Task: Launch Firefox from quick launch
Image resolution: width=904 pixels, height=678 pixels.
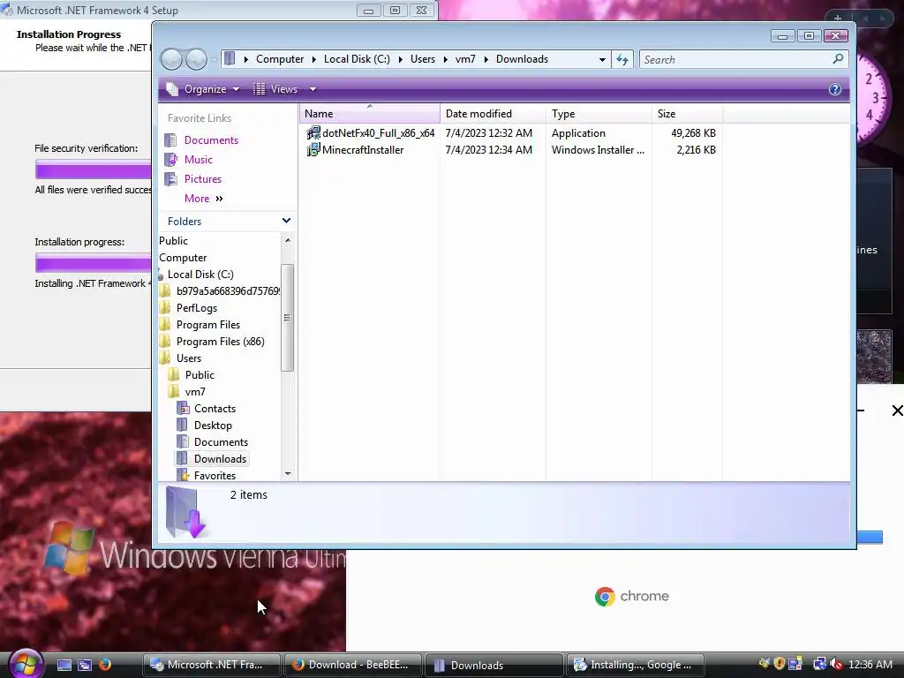Action: [x=105, y=665]
